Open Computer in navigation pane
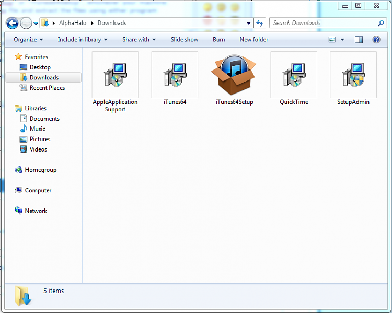Screen dimensions: 392x313 38,190
